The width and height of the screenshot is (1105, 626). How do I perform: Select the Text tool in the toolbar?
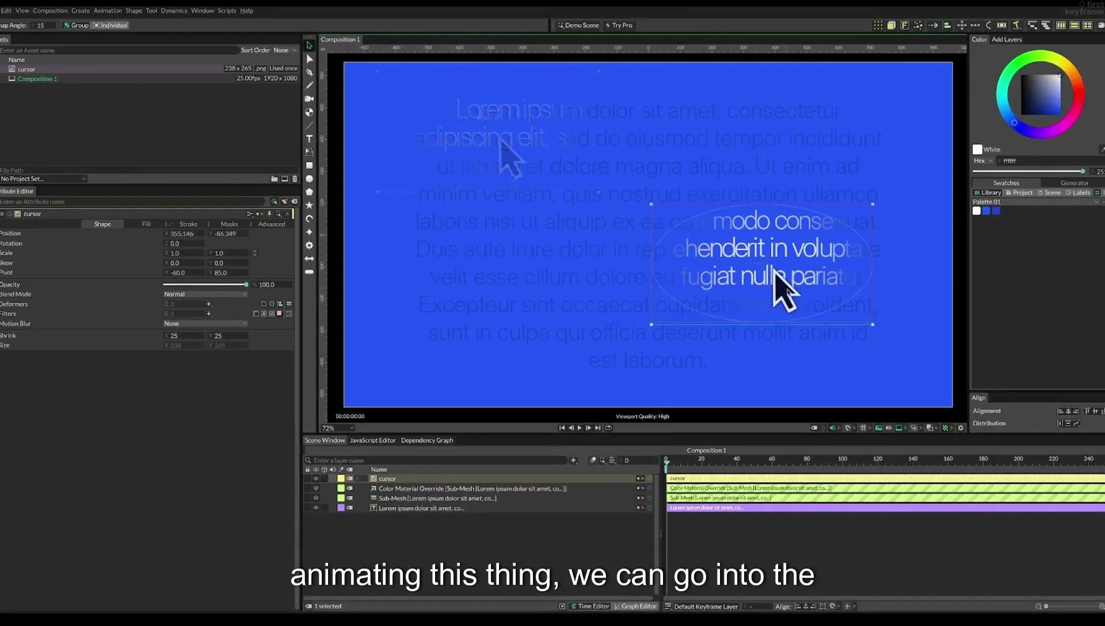(309, 139)
